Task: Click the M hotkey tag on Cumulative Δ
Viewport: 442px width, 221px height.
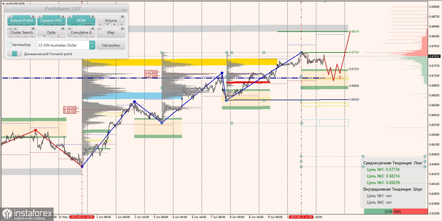Action: click(x=70, y=29)
